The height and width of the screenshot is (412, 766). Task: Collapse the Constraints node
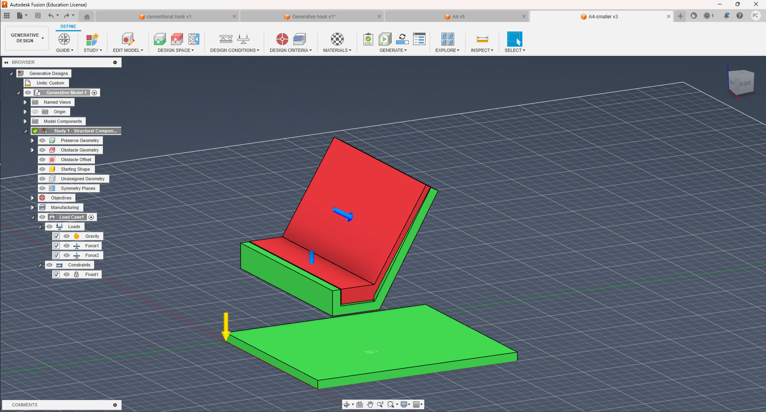pyautogui.click(x=40, y=265)
